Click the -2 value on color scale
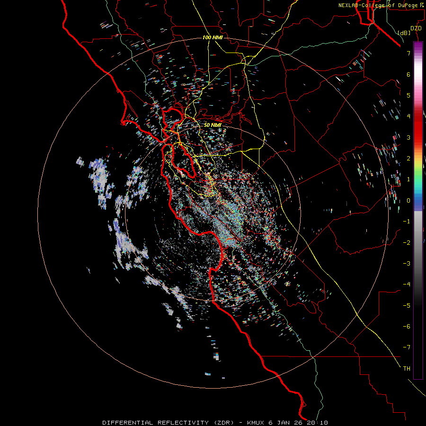The image size is (426, 426). (x=407, y=243)
